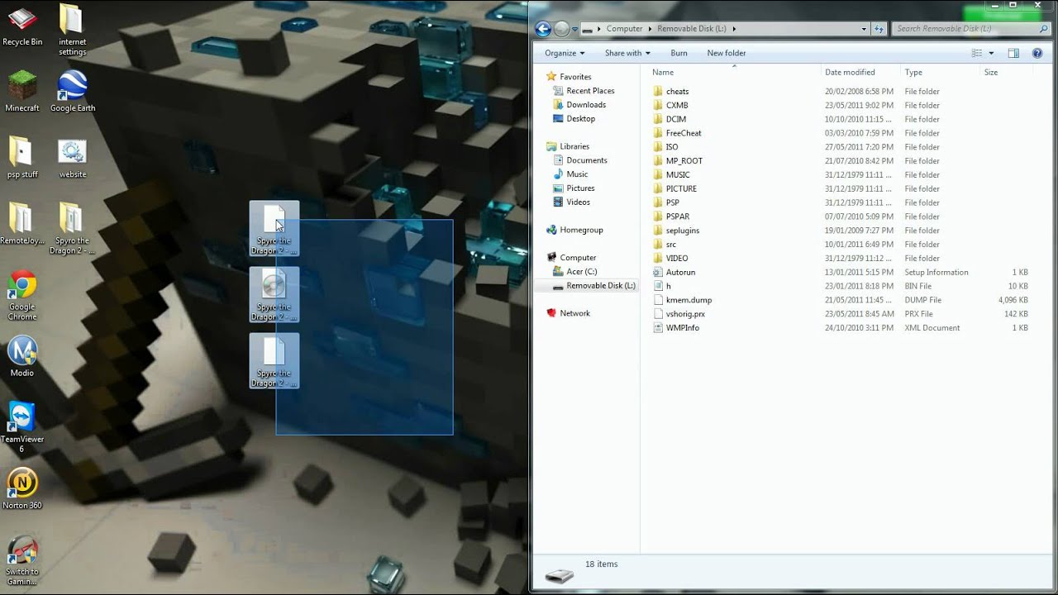
Task: Open the Recycle Bin desktop icon
Action: click(22, 25)
